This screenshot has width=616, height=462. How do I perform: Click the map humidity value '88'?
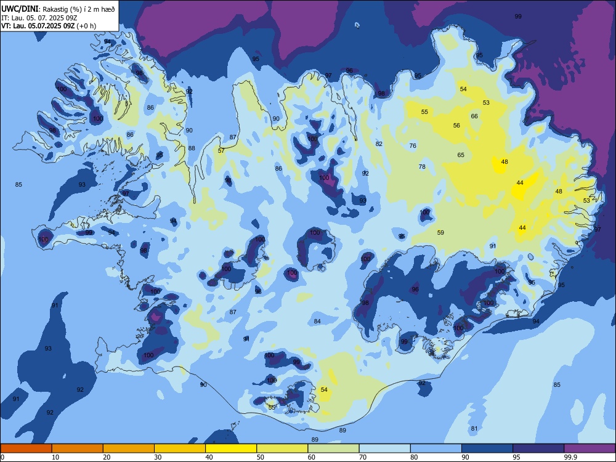point(192,148)
